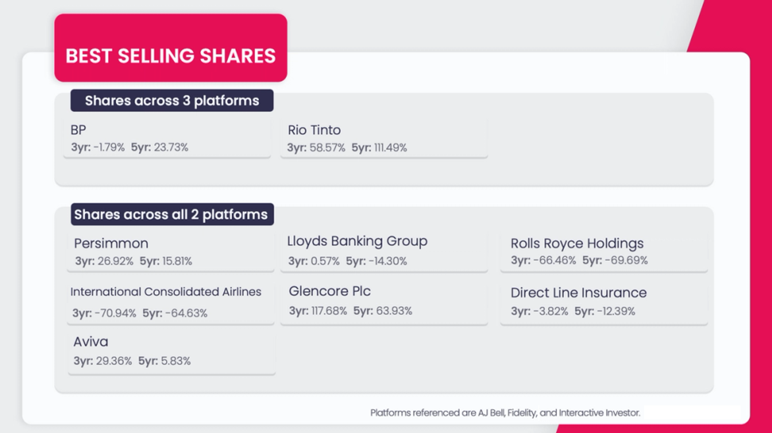Click the Direct Line Insurance name
772x433 pixels.
tap(579, 293)
